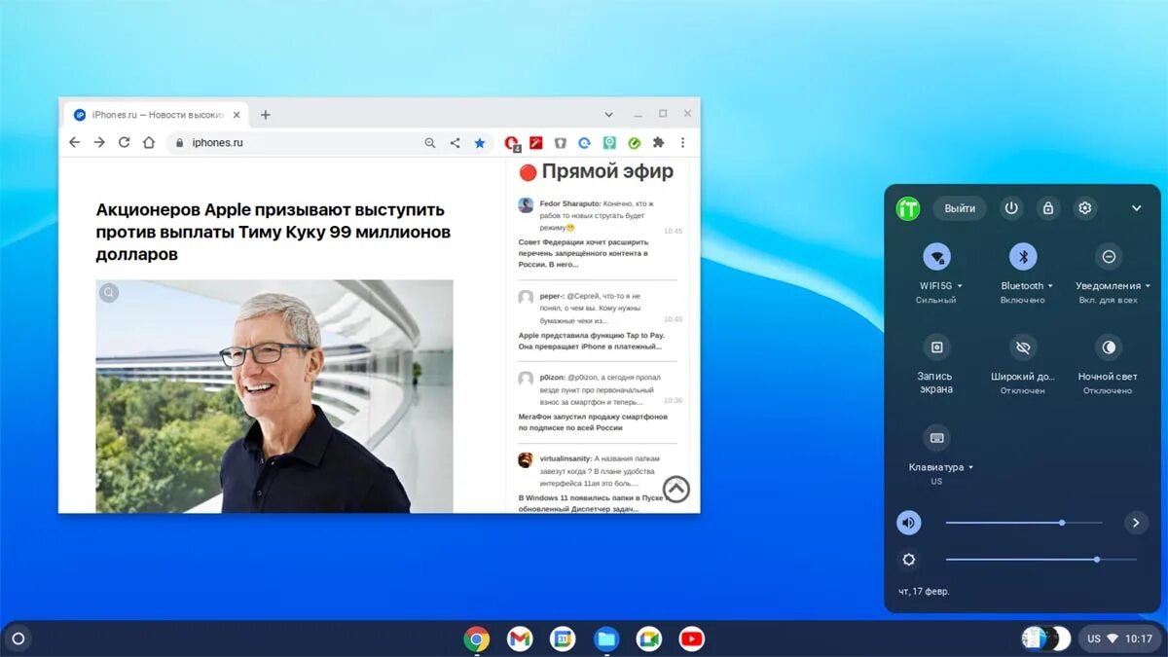Viewport: 1168px width, 657px height.
Task: Open the gray shield extension icon
Action: 561,142
